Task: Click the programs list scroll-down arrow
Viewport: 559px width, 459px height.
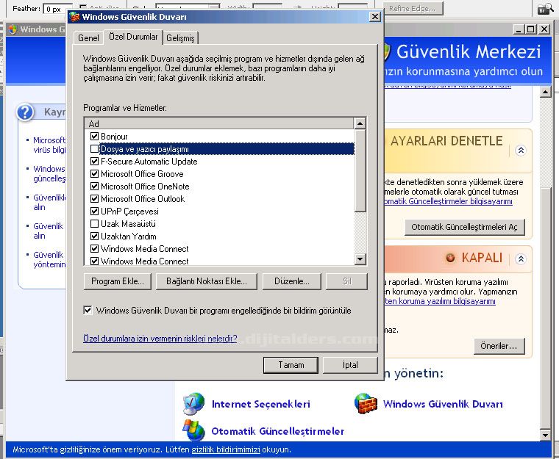Action: pos(360,259)
